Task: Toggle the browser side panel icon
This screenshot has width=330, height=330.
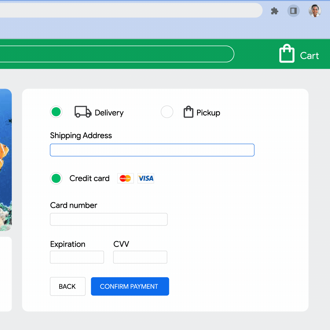Action: pos(293,11)
